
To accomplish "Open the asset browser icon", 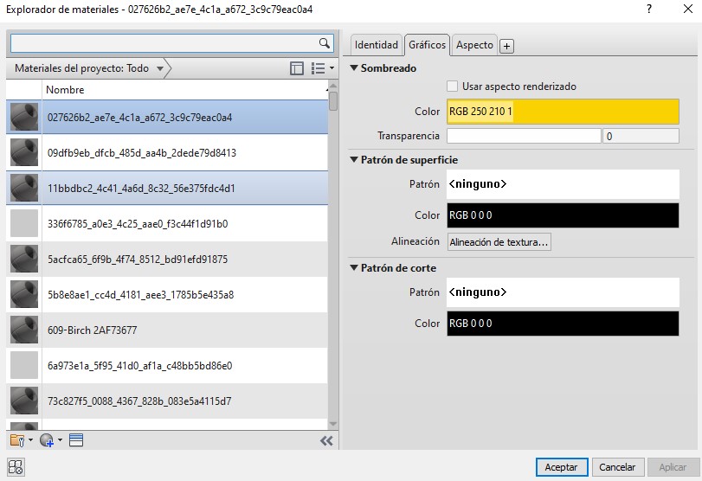I will click(x=76, y=440).
